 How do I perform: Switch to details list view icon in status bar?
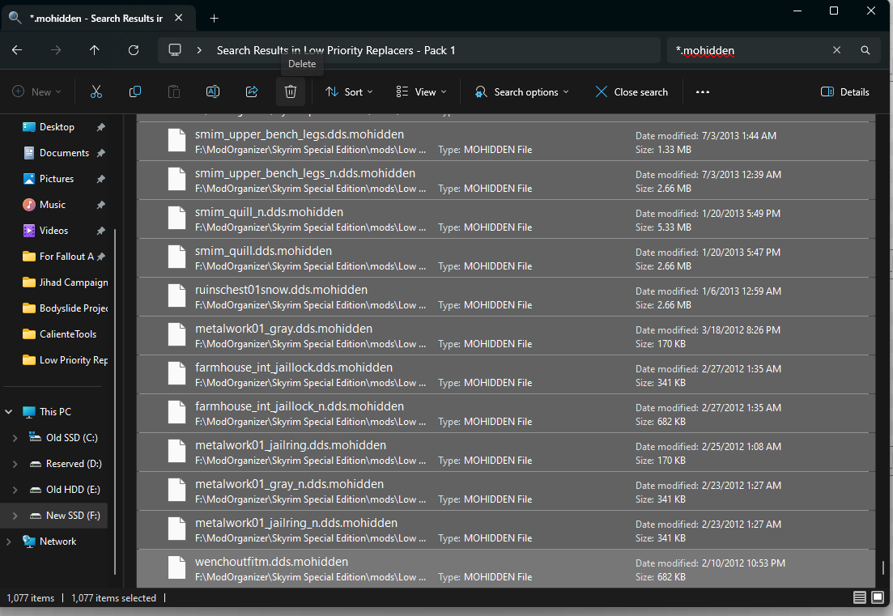[859, 597]
